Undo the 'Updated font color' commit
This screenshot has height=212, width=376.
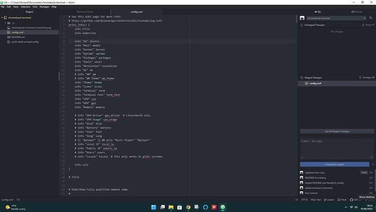(364, 172)
